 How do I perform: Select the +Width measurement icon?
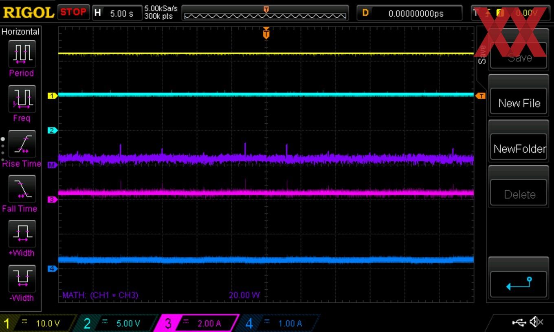click(22, 234)
